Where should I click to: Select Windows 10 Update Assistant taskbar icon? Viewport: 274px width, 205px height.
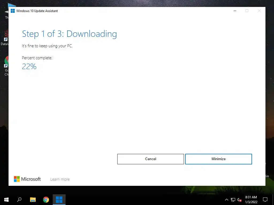point(59,200)
